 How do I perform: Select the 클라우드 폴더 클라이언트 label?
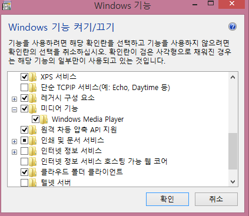point(82,172)
